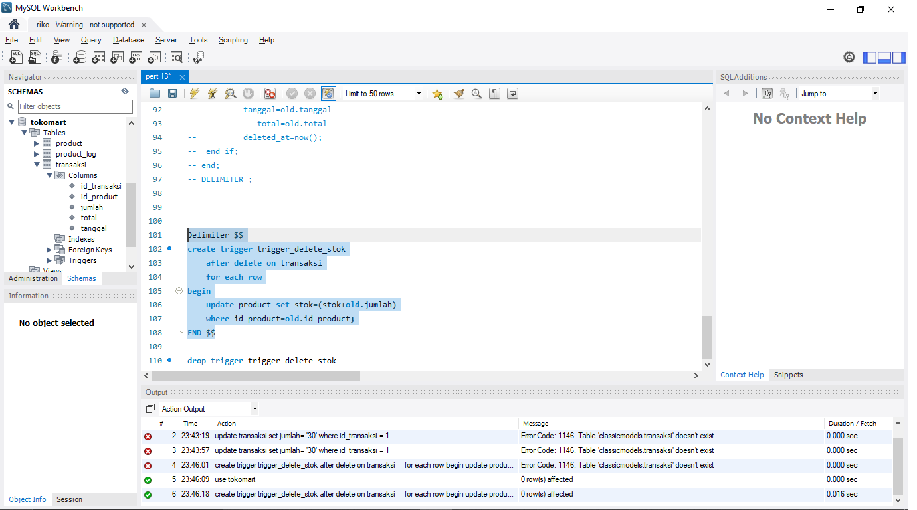This screenshot has width=917, height=510.
Task: Click the editor horizontal scrollbar
Action: click(256, 375)
